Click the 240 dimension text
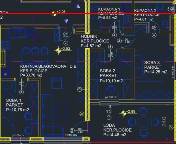Viewport: 176px width, 144px height. [164, 122]
